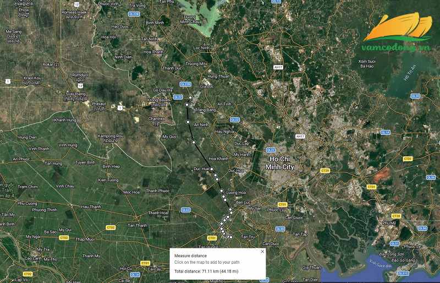This screenshot has width=440, height=283.
Task: Click the QL1A shield below Cai Lay
Action: point(135,275)
